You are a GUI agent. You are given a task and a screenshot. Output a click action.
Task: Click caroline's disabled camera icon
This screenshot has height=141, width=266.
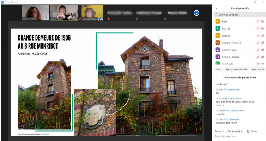click(262, 36)
